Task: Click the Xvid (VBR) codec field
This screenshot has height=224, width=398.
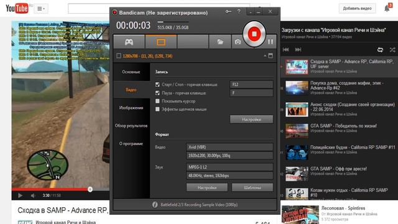Action: tap(229, 147)
